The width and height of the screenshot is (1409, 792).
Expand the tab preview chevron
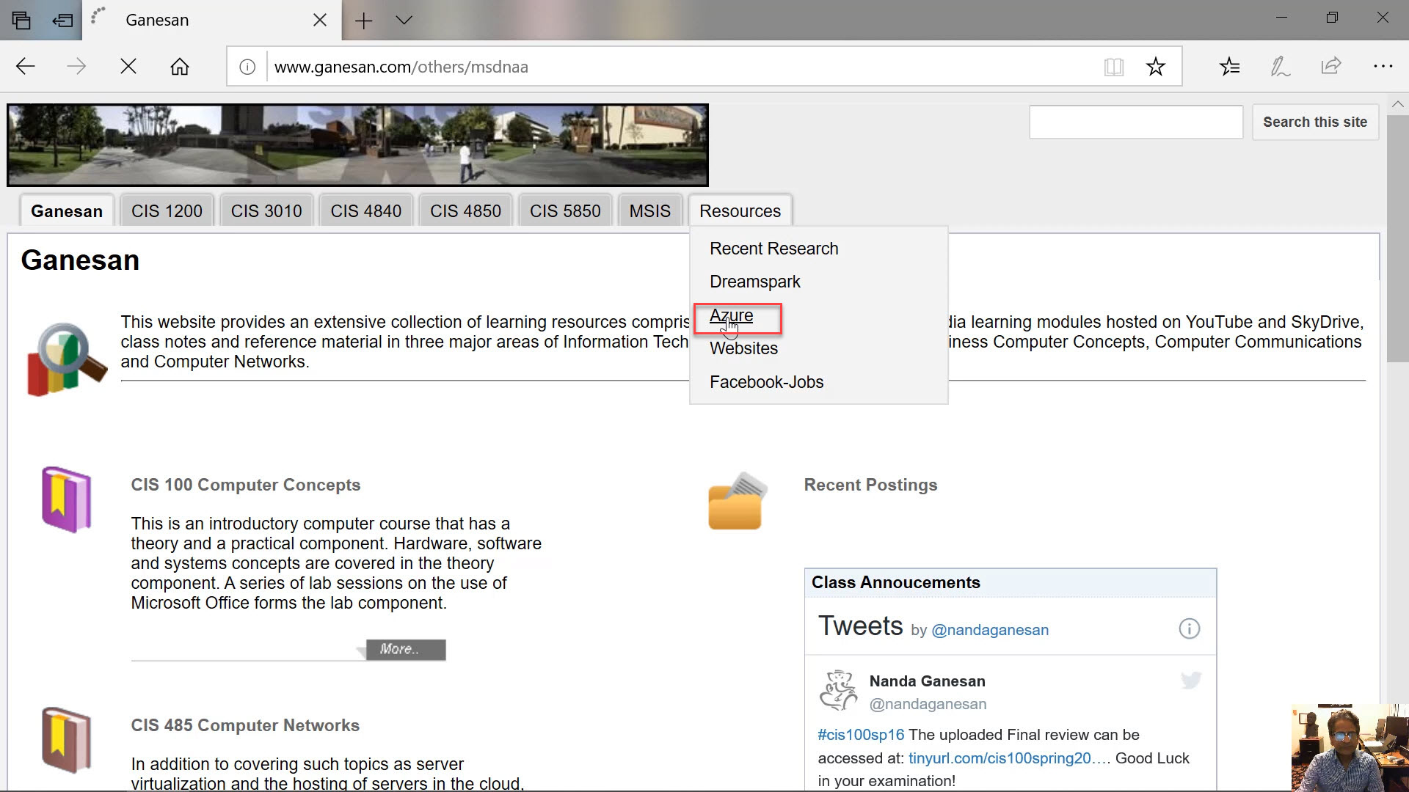tap(404, 20)
